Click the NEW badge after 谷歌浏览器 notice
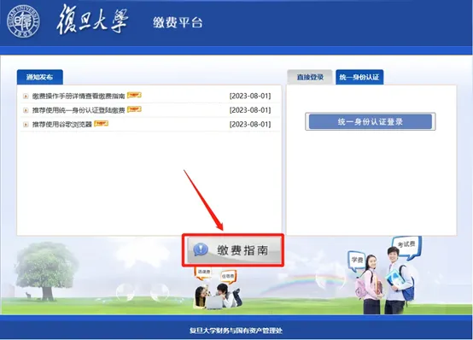Viewport: 473px width, 340px height. tap(101, 124)
